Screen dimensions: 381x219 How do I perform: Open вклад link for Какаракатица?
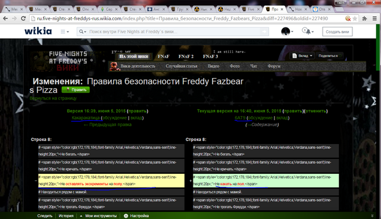point(136,118)
